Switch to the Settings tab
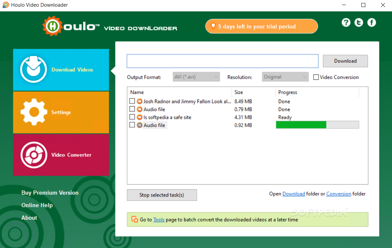392x248 pixels. click(x=61, y=112)
